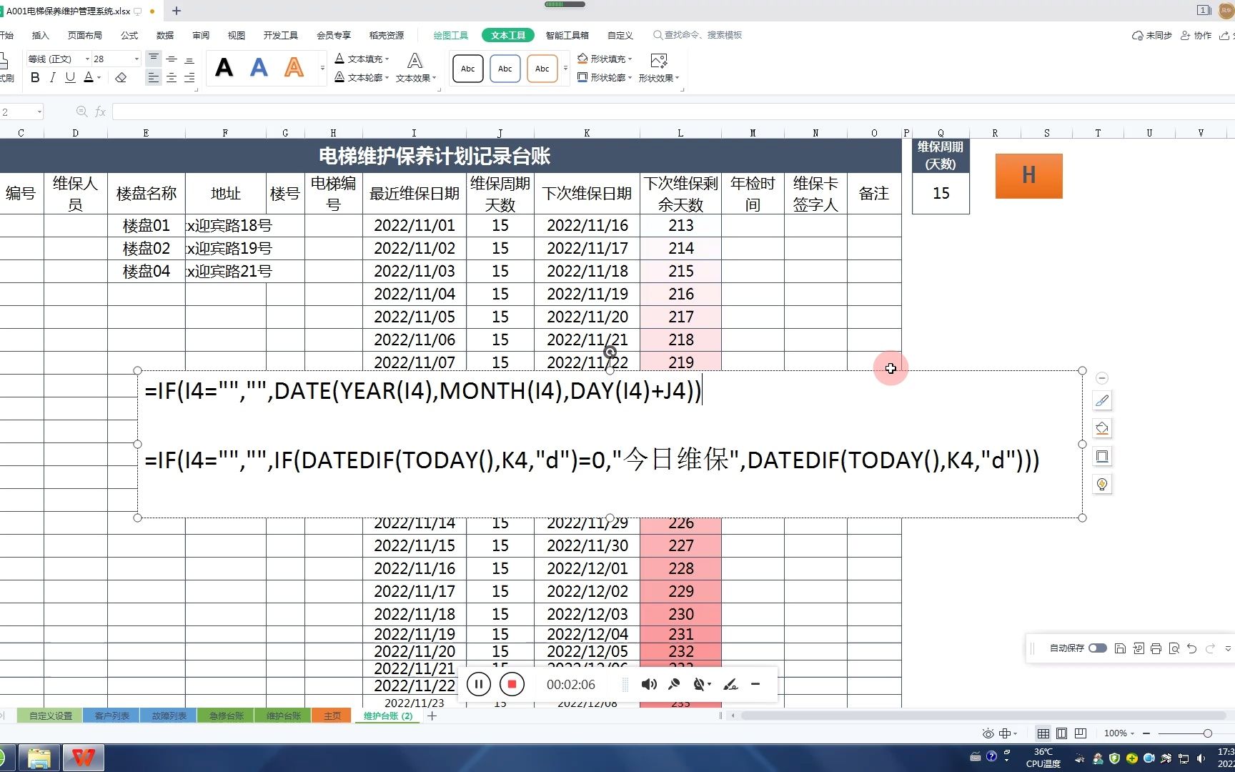Expand the font color dropdown arrow

coord(99,77)
